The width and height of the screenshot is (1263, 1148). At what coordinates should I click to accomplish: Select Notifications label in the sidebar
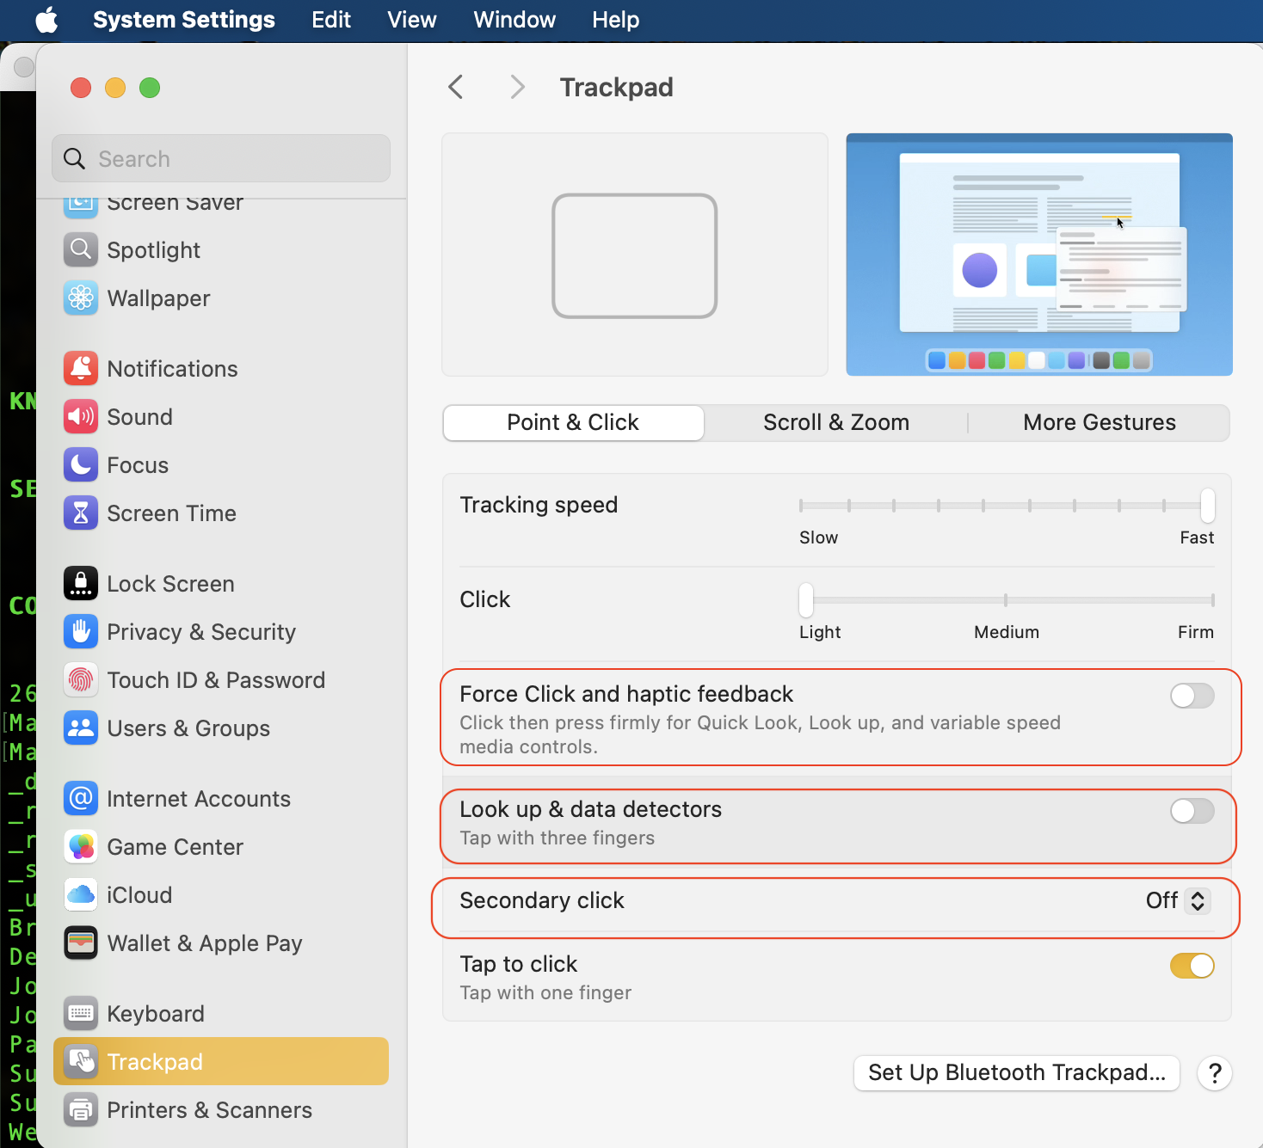click(172, 369)
